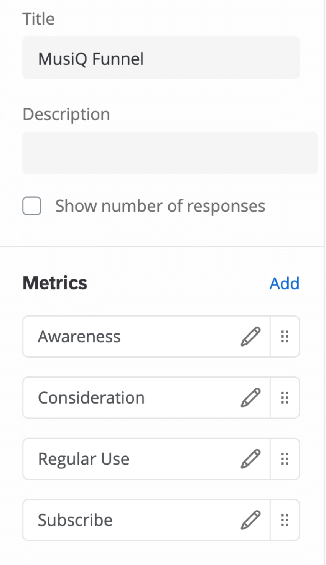326x565 pixels.
Task: Place cursor in the MusiQ Funnel text
Action: 91,58
